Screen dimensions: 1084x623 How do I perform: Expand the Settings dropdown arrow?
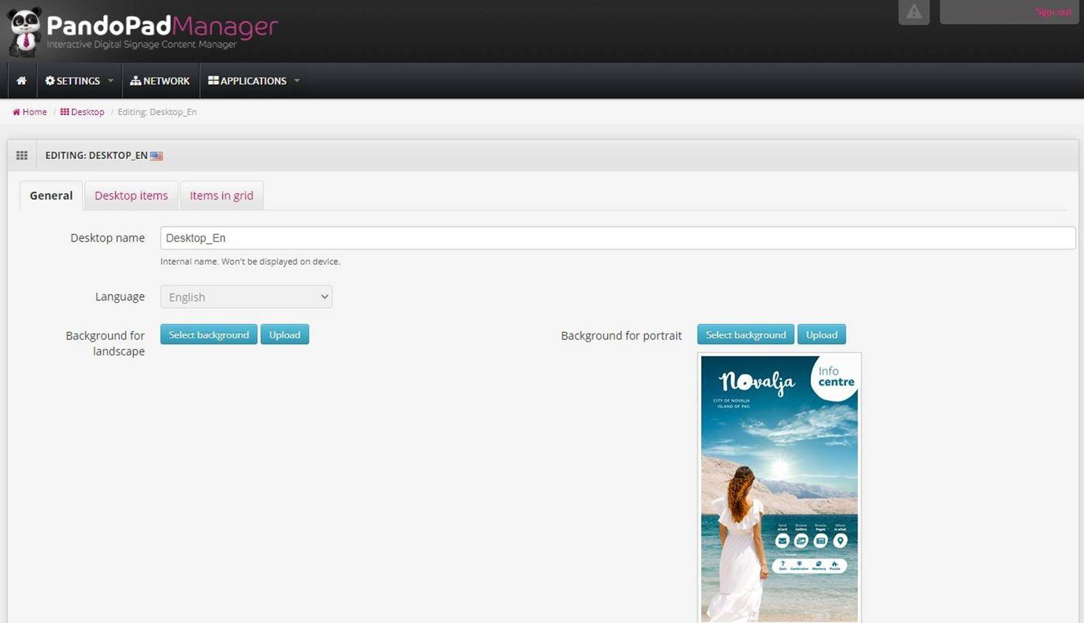pos(110,81)
